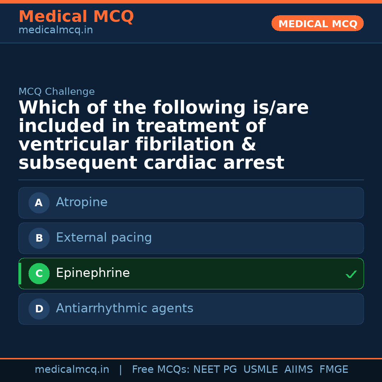Select the External pacing answer option
Image resolution: width=382 pixels, height=382 pixels.
click(191, 238)
